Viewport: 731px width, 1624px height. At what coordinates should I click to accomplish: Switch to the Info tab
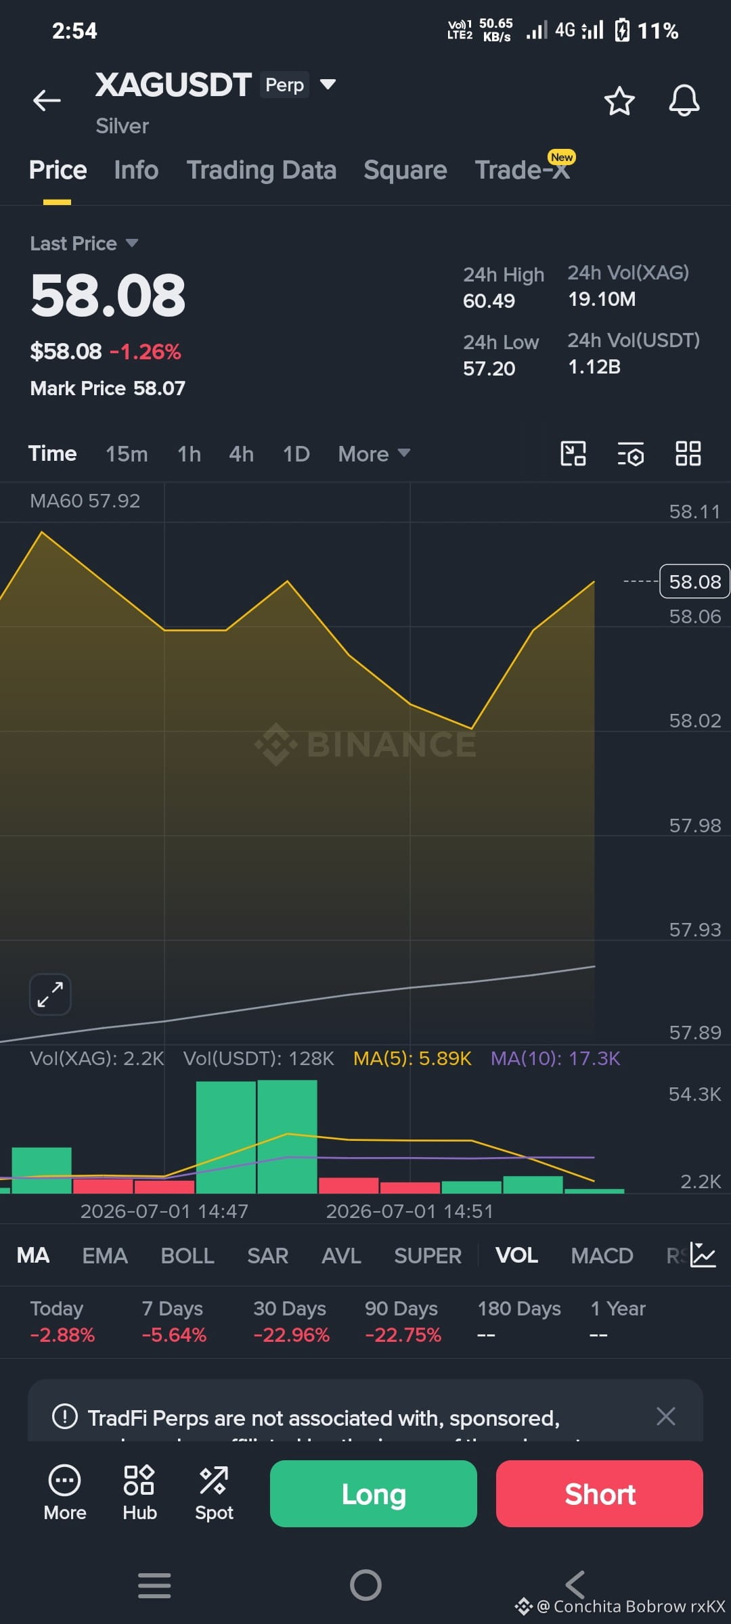136,170
